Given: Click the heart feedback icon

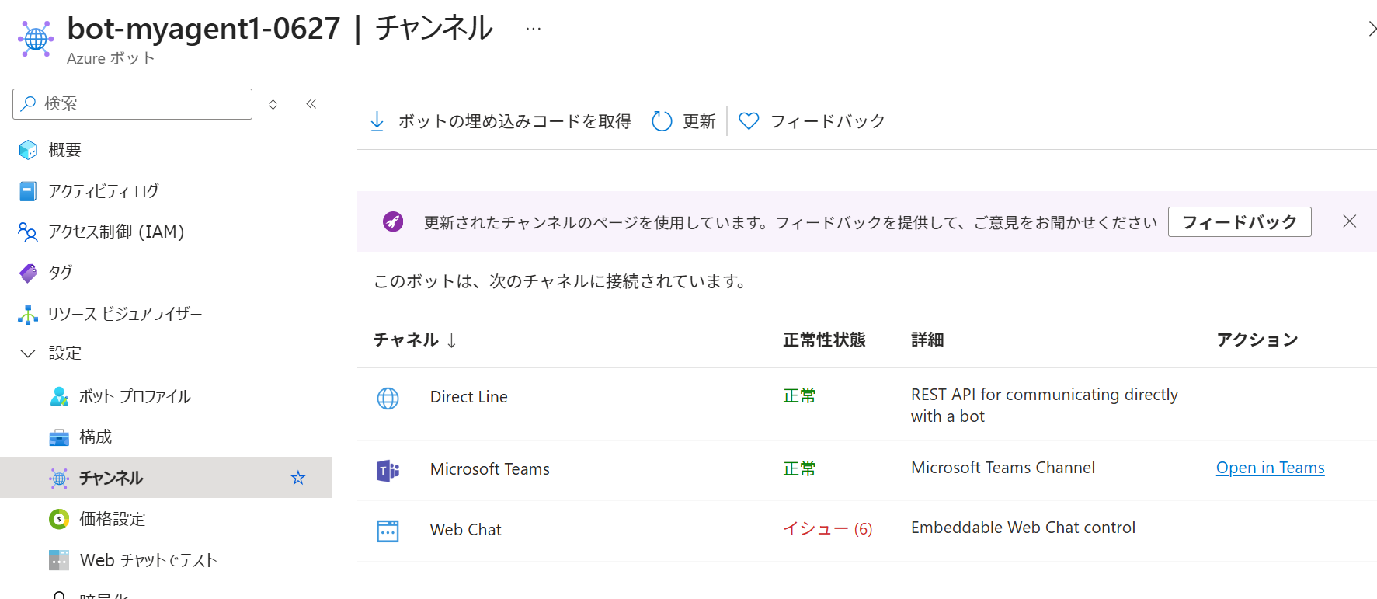Looking at the screenshot, I should 749,121.
